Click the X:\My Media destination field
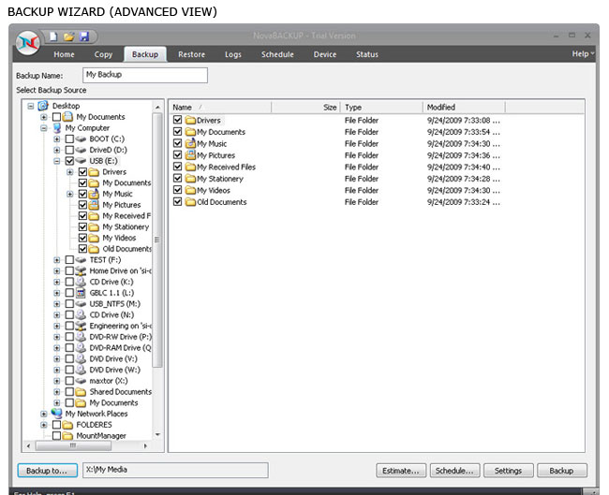 [x=175, y=470]
